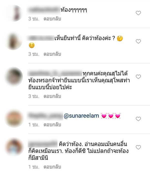Open blurred username before 'คิดว่าท้อง'
The image size is (150, 174).
tap(43, 143)
